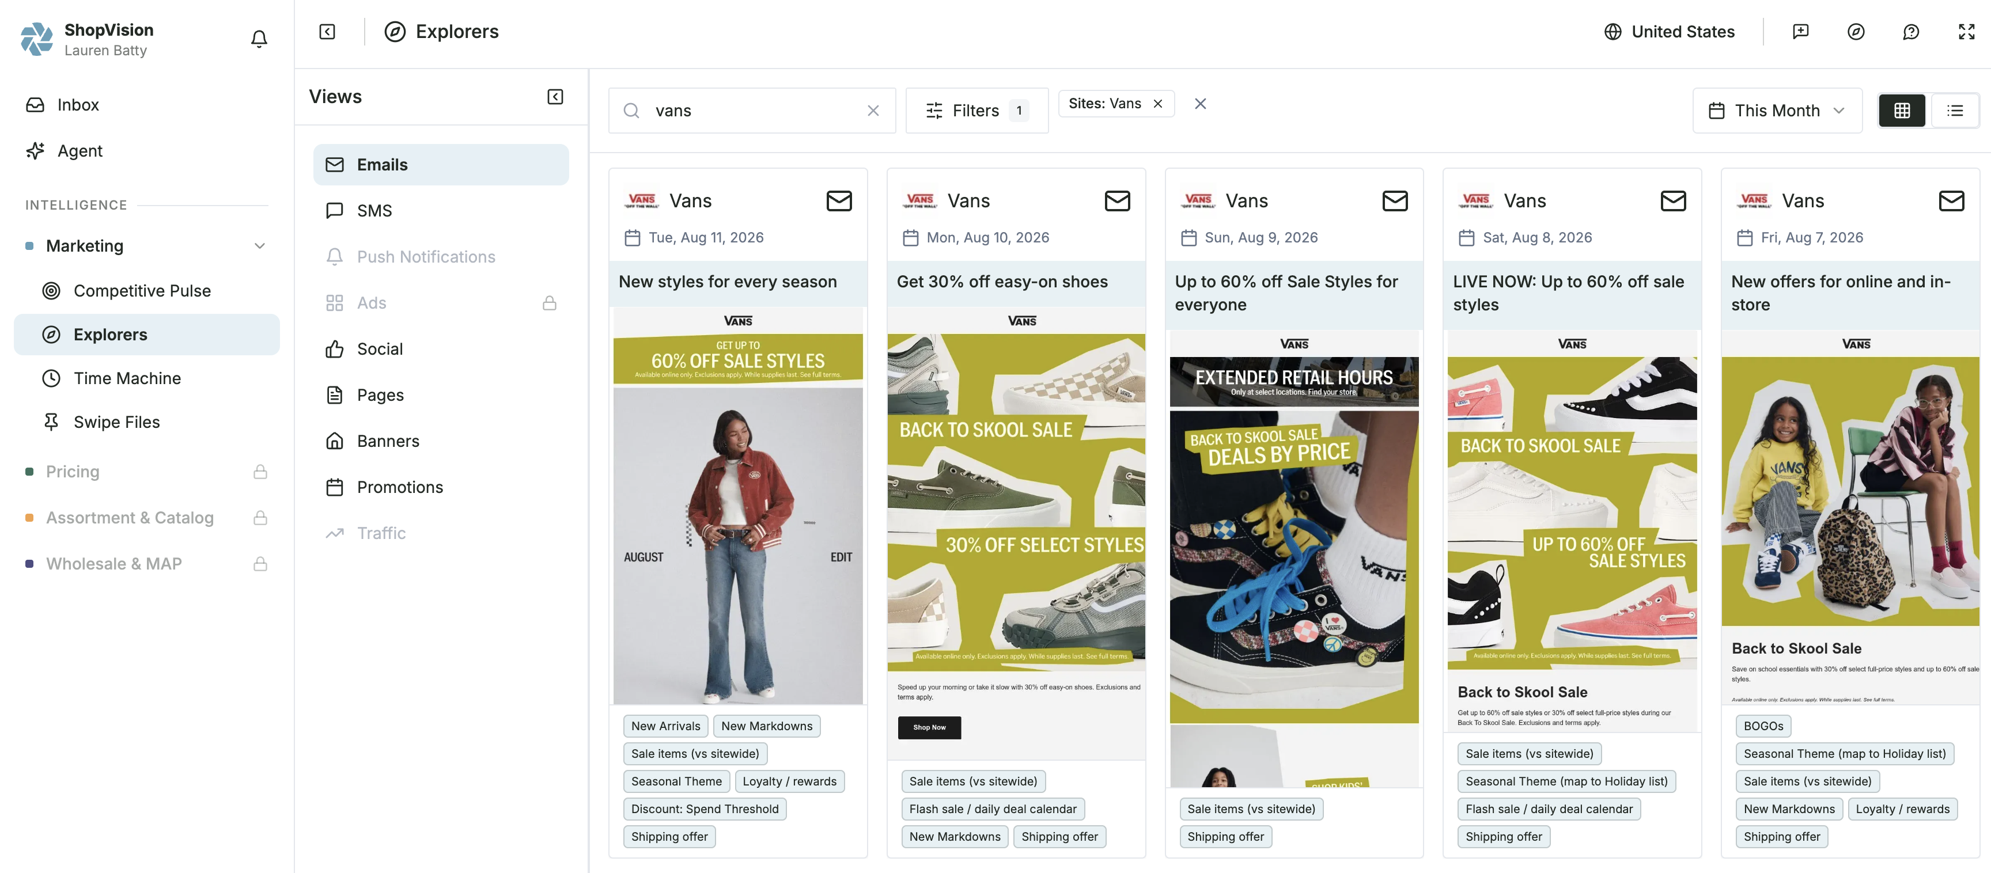Click Flash sale tag on the Aug 10 card
This screenshot has height=873, width=1991.
[x=993, y=809]
